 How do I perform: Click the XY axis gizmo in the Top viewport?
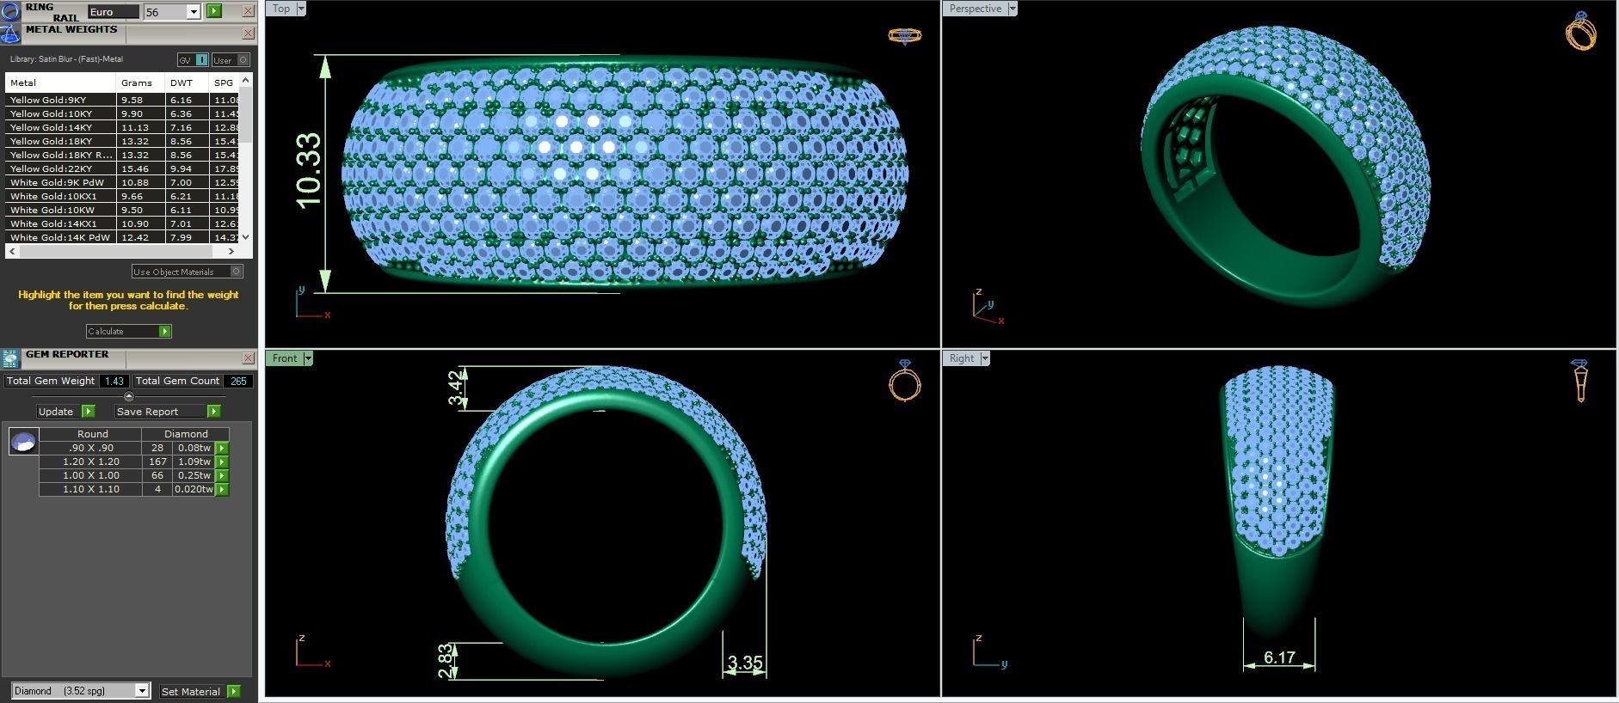[311, 303]
